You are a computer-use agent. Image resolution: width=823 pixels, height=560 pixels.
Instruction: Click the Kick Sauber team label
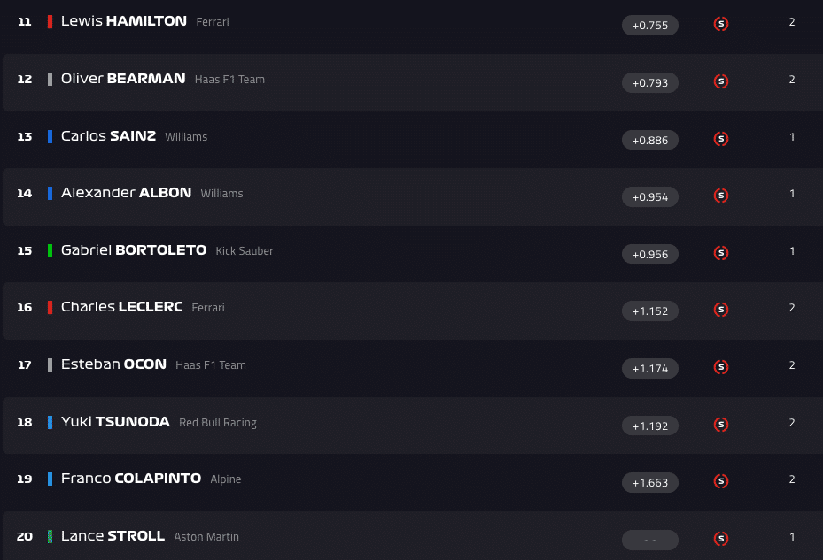pos(245,251)
